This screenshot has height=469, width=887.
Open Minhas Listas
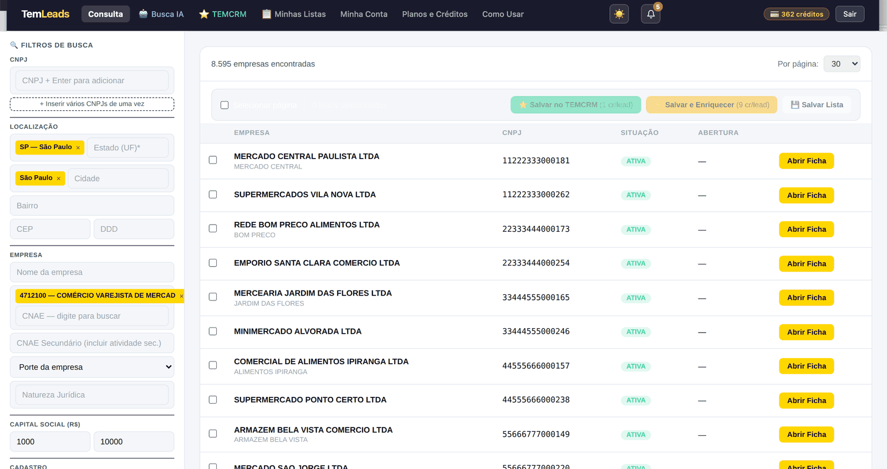point(294,14)
